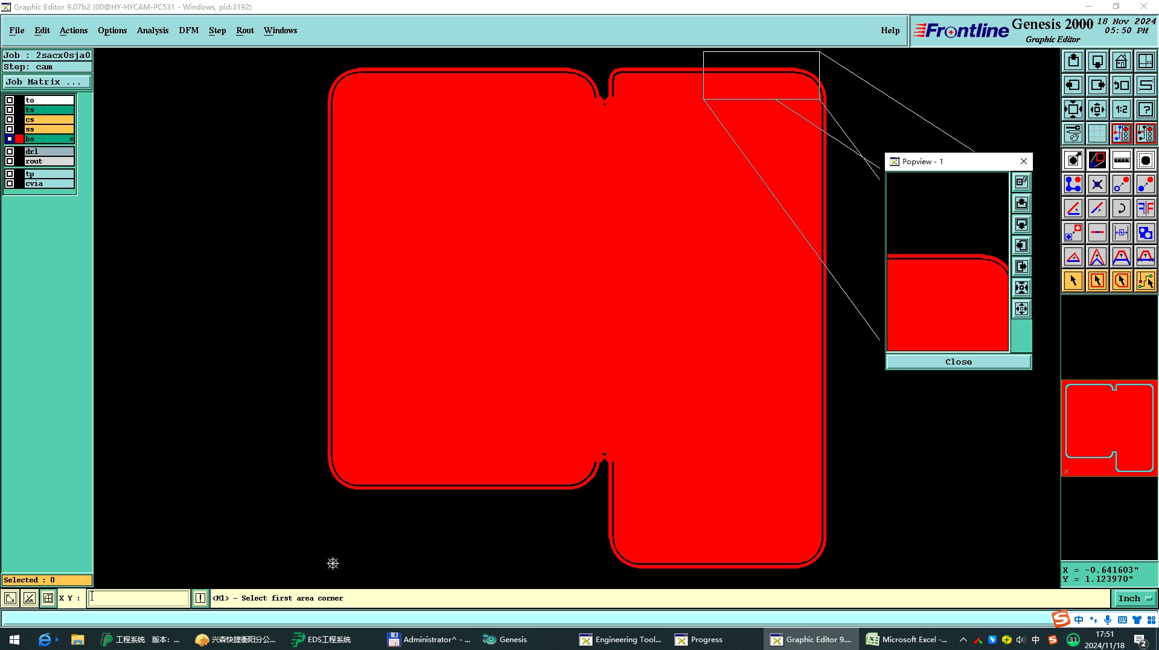Show hidden system tray icons chevron
Image resolution: width=1159 pixels, height=650 pixels.
point(963,640)
